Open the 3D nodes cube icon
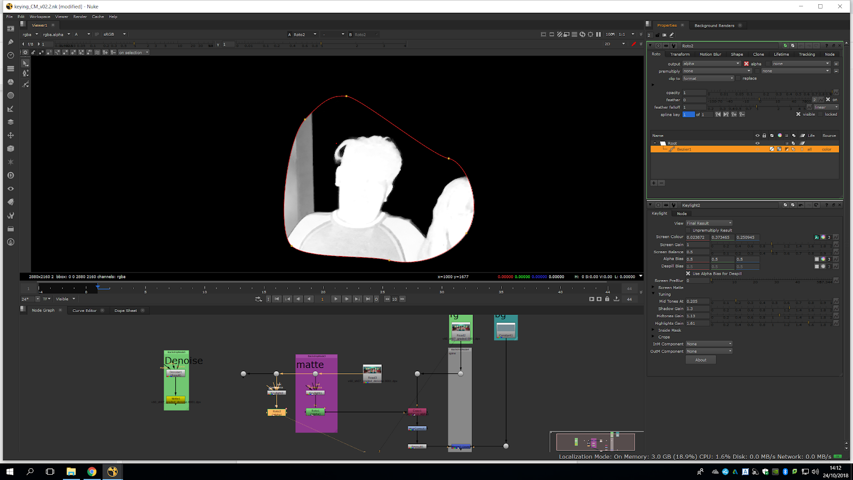Viewport: 853px width, 480px height. [10, 149]
